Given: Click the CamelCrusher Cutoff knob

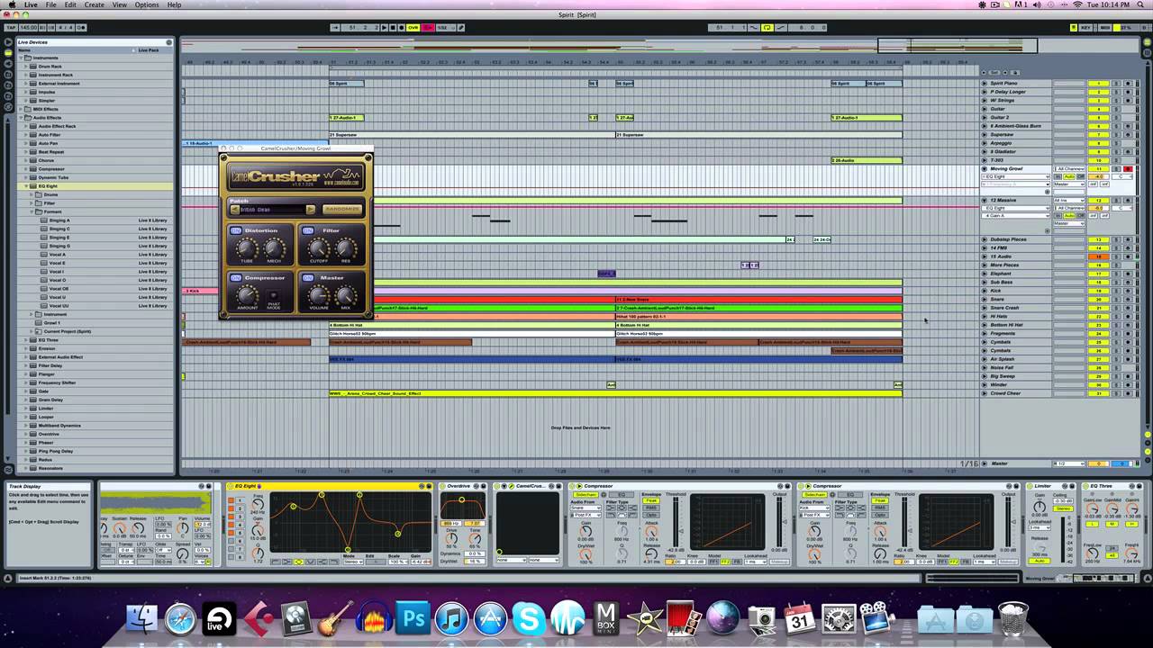Looking at the screenshot, I should pos(319,248).
